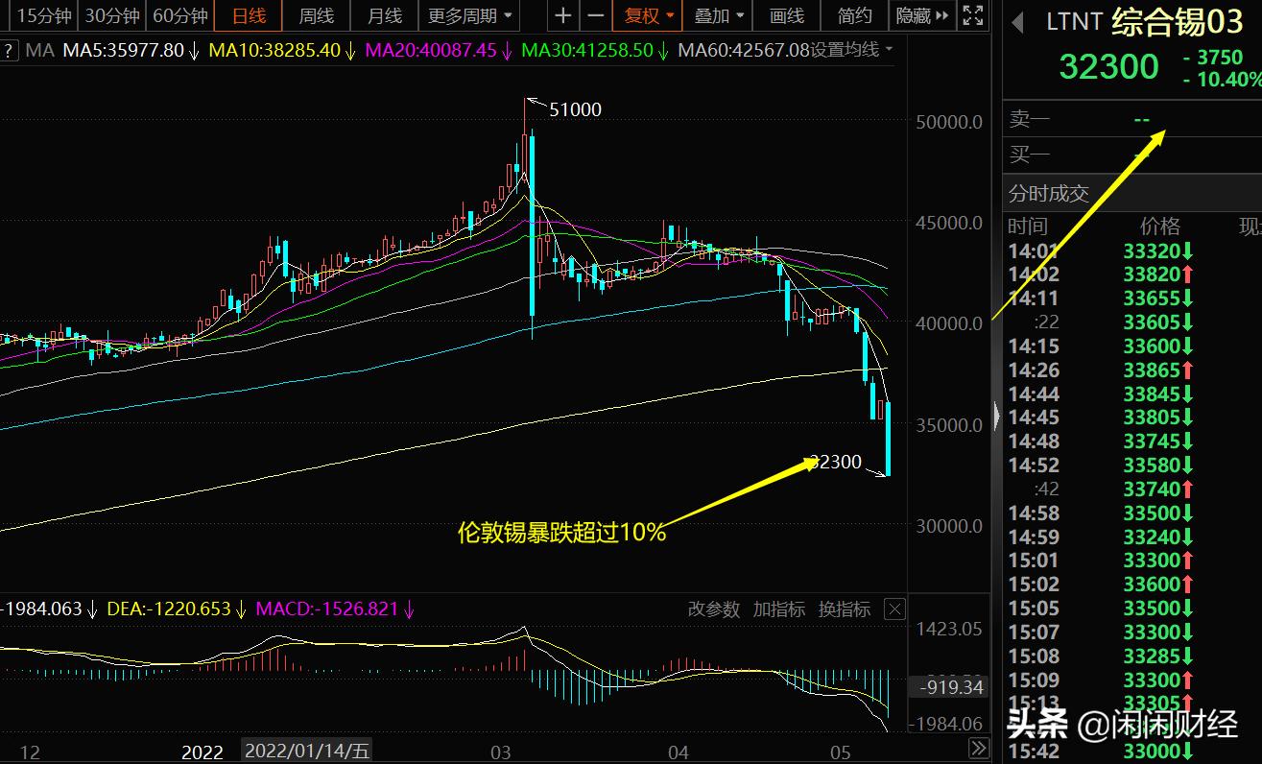Expand the 设置均线 menu
Screen dimensions: 1262x764
[x=852, y=50]
